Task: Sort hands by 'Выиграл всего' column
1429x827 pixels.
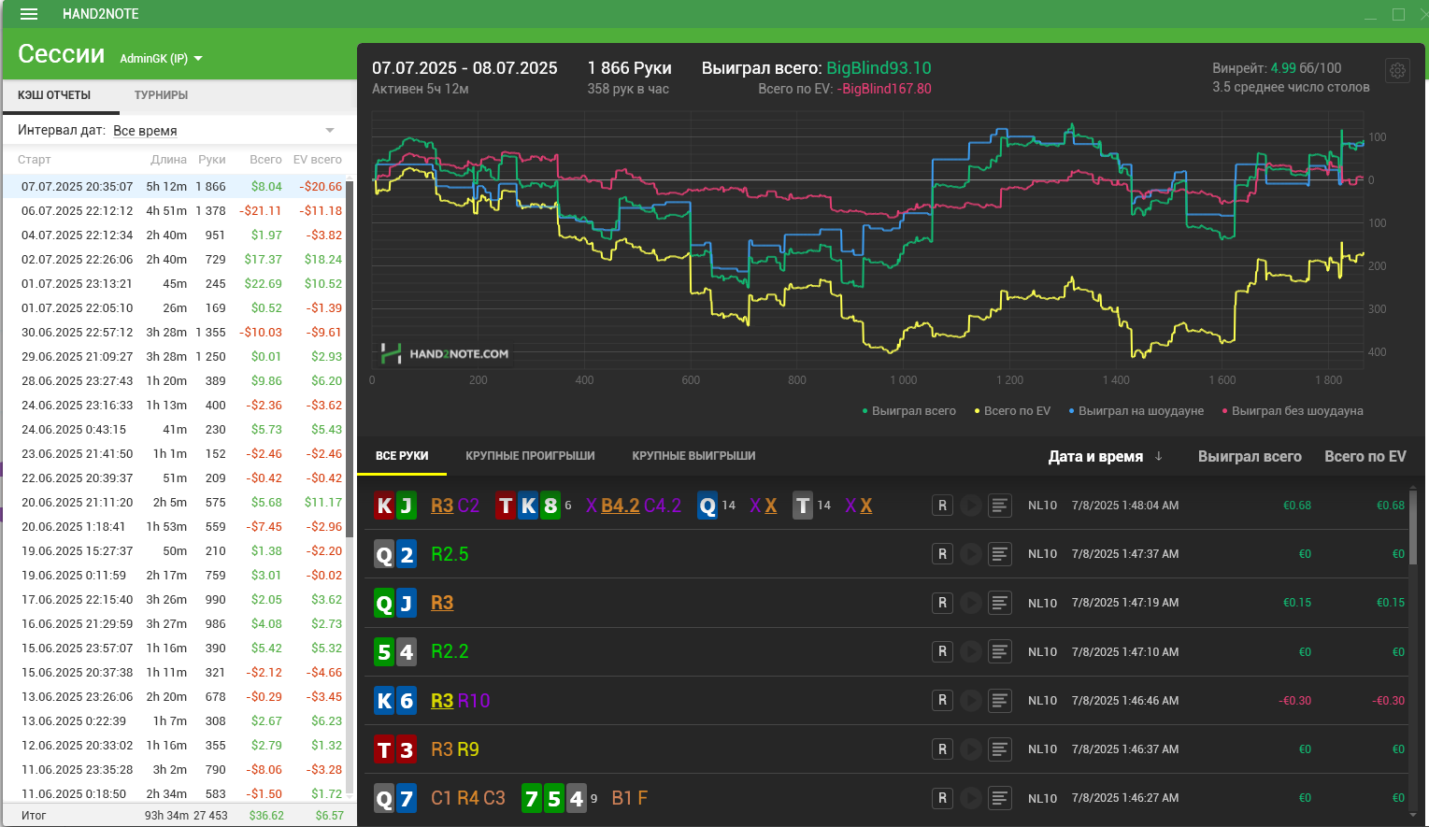Action: tap(1250, 456)
